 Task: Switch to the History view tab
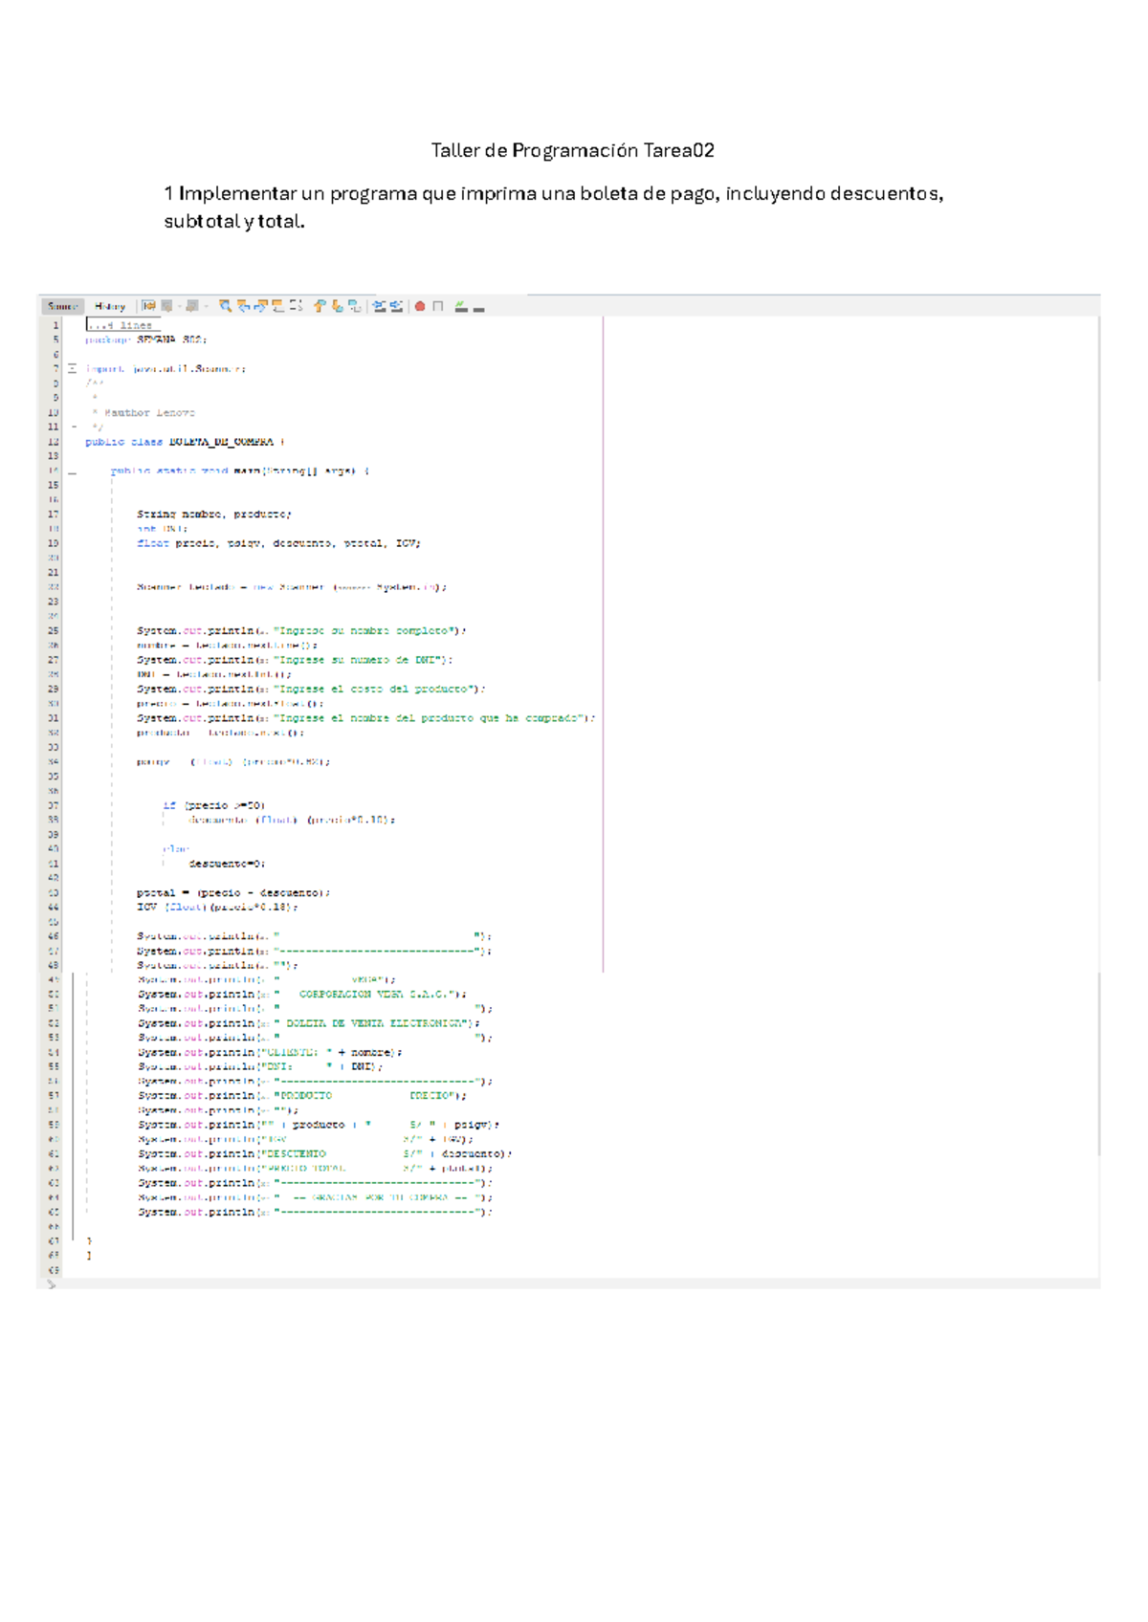[109, 306]
